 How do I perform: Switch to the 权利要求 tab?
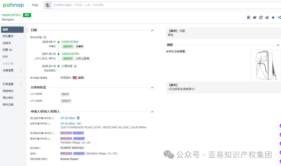pyautogui.click(x=9, y=36)
